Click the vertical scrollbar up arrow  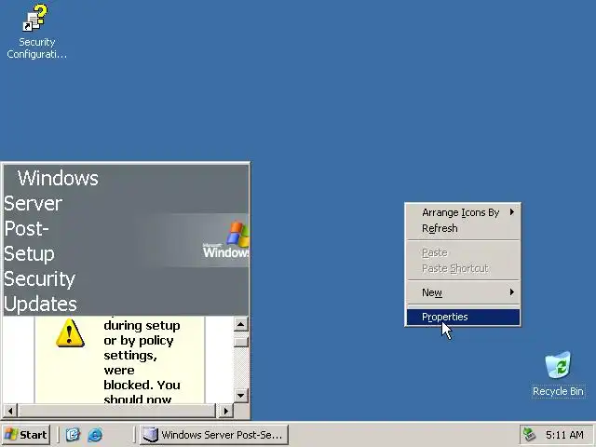point(241,324)
